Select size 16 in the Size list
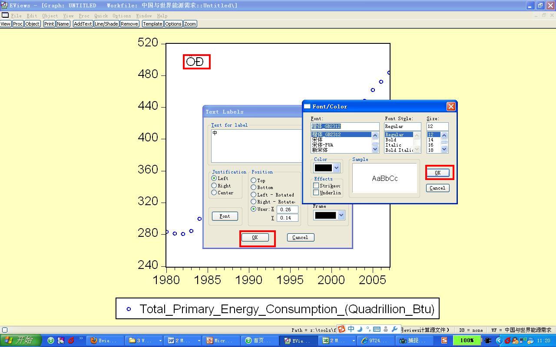The height and width of the screenshot is (347, 556). [430, 145]
